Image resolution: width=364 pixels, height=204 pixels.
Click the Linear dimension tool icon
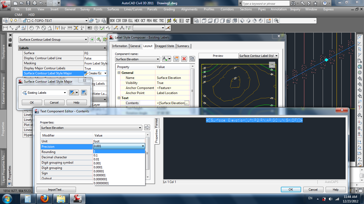[5, 28]
